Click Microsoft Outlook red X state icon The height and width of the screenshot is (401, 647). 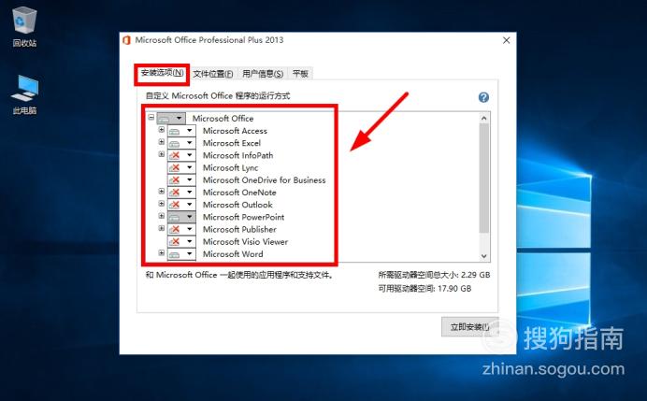tap(175, 205)
